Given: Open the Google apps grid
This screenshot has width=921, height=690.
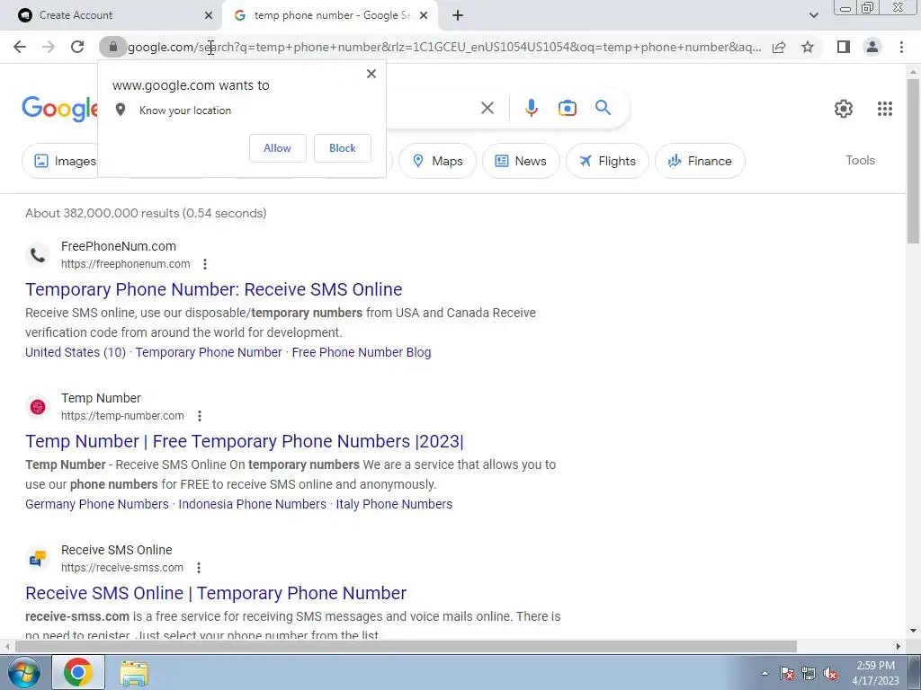Looking at the screenshot, I should click(885, 109).
